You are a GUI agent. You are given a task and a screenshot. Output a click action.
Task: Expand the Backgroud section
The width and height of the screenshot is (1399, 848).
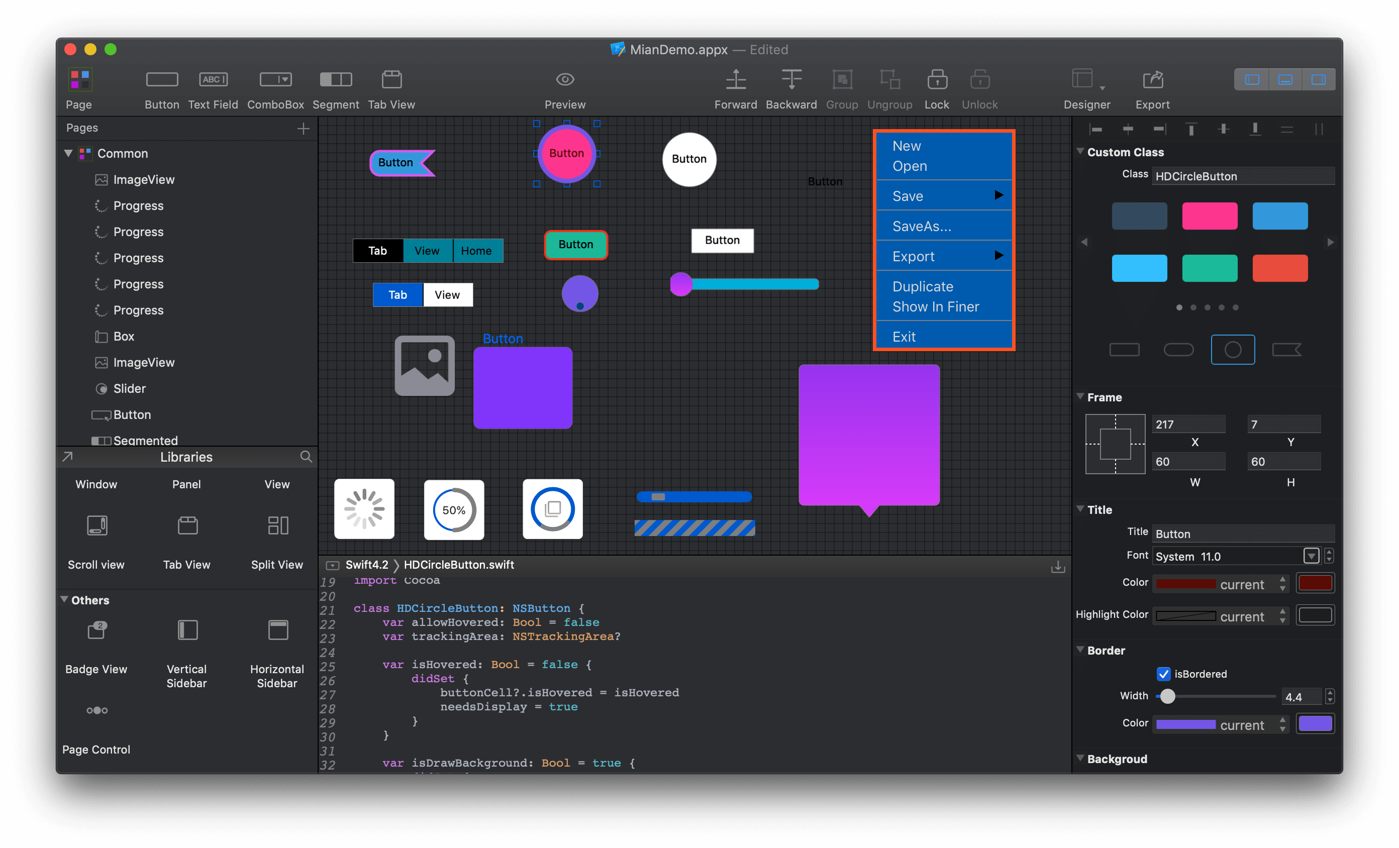coord(1080,758)
